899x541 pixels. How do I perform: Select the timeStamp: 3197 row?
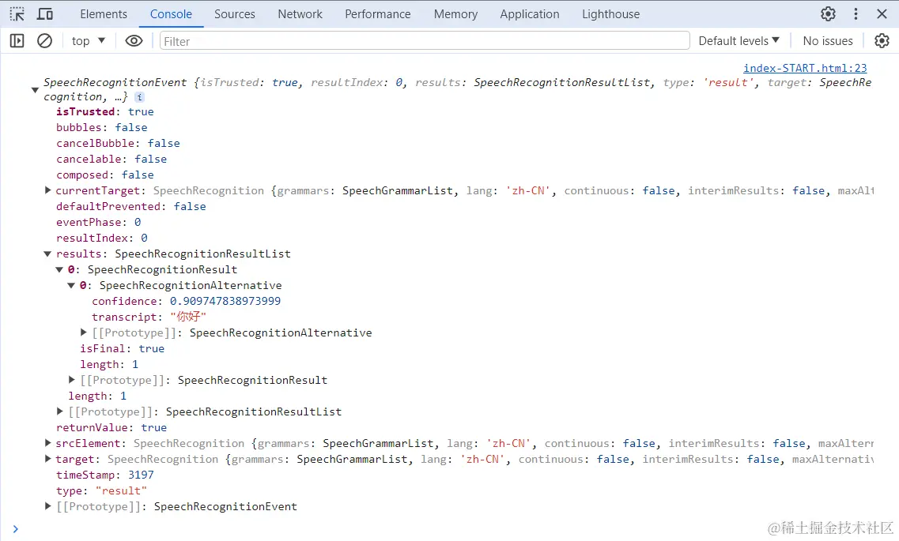[105, 475]
